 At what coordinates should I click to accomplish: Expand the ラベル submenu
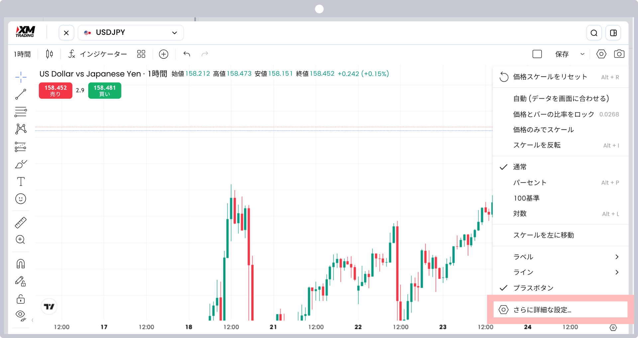point(561,257)
